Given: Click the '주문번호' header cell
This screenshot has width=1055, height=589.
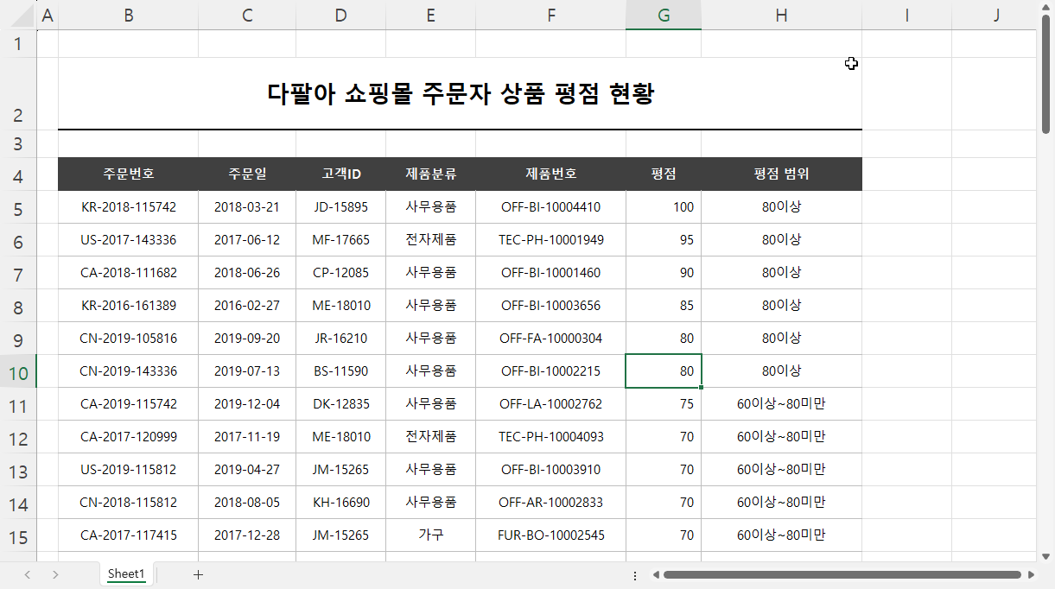Looking at the screenshot, I should 129,174.
